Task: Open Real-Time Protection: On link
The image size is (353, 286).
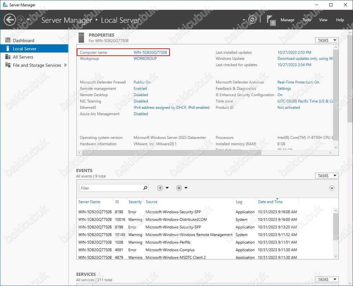Action: 298,82
